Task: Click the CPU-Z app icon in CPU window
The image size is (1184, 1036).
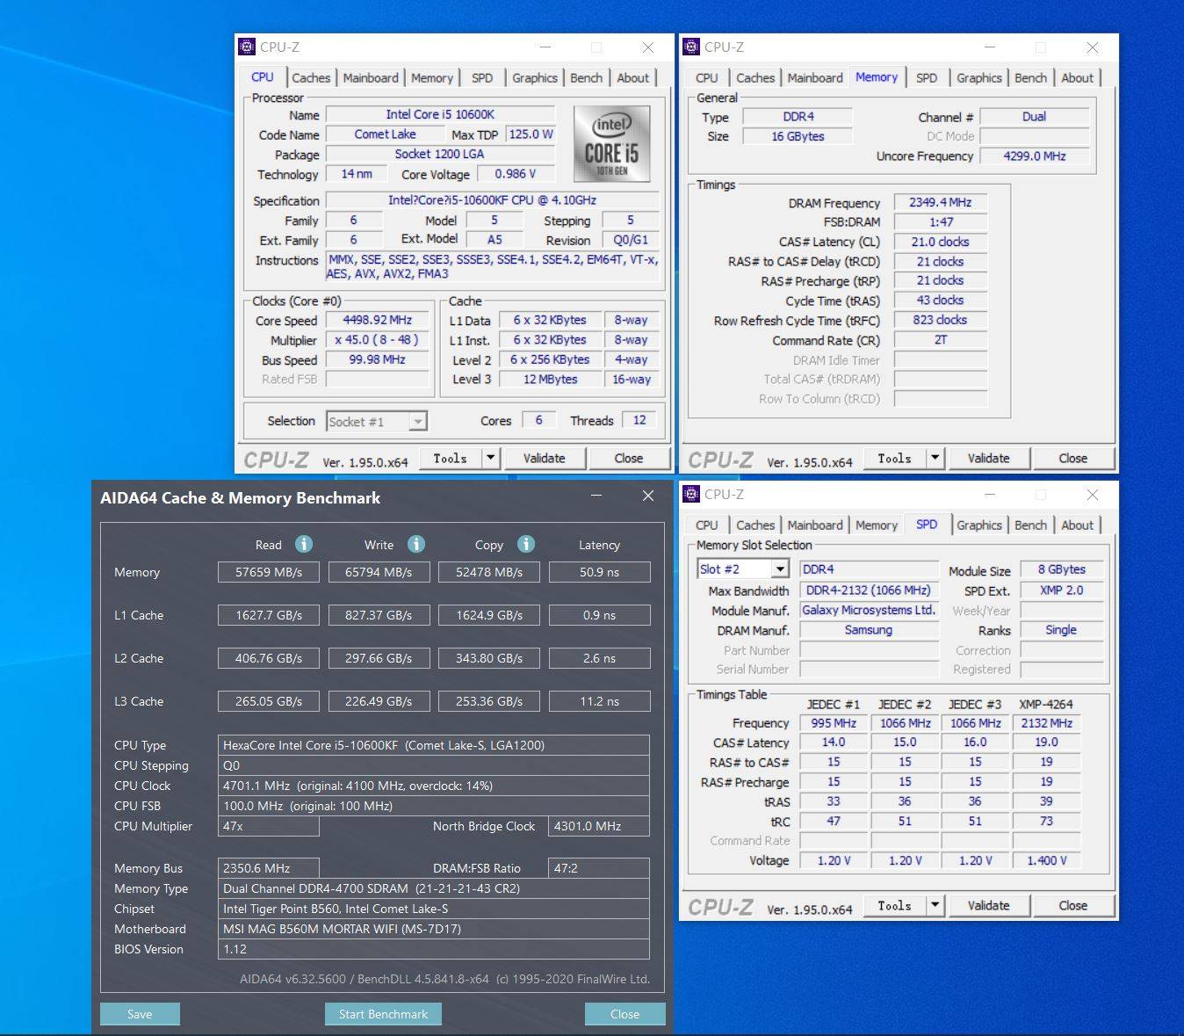Action: click(x=247, y=47)
